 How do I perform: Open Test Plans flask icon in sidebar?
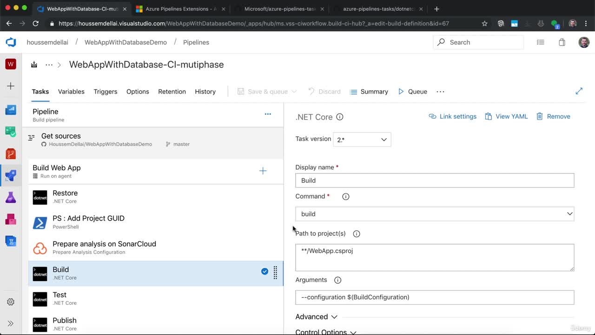[x=11, y=197]
